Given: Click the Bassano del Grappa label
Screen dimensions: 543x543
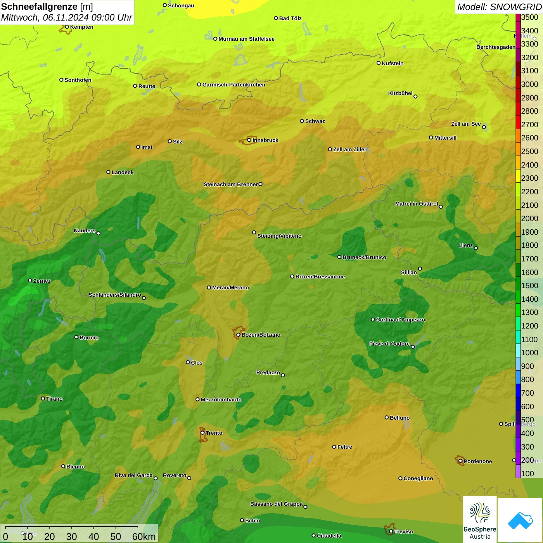Looking at the screenshot, I should pos(277,504).
